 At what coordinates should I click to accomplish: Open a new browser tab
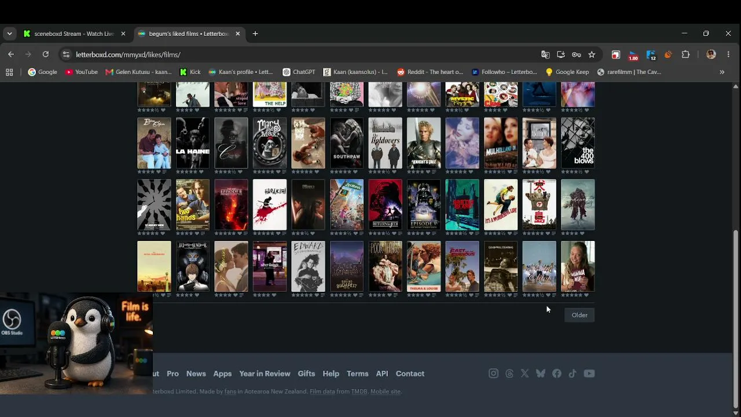[255, 34]
